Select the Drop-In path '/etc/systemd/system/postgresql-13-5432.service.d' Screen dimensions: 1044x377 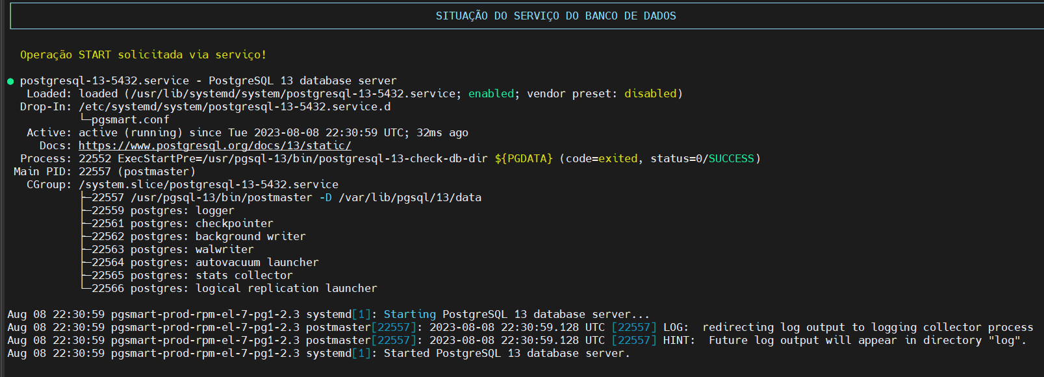(x=235, y=106)
